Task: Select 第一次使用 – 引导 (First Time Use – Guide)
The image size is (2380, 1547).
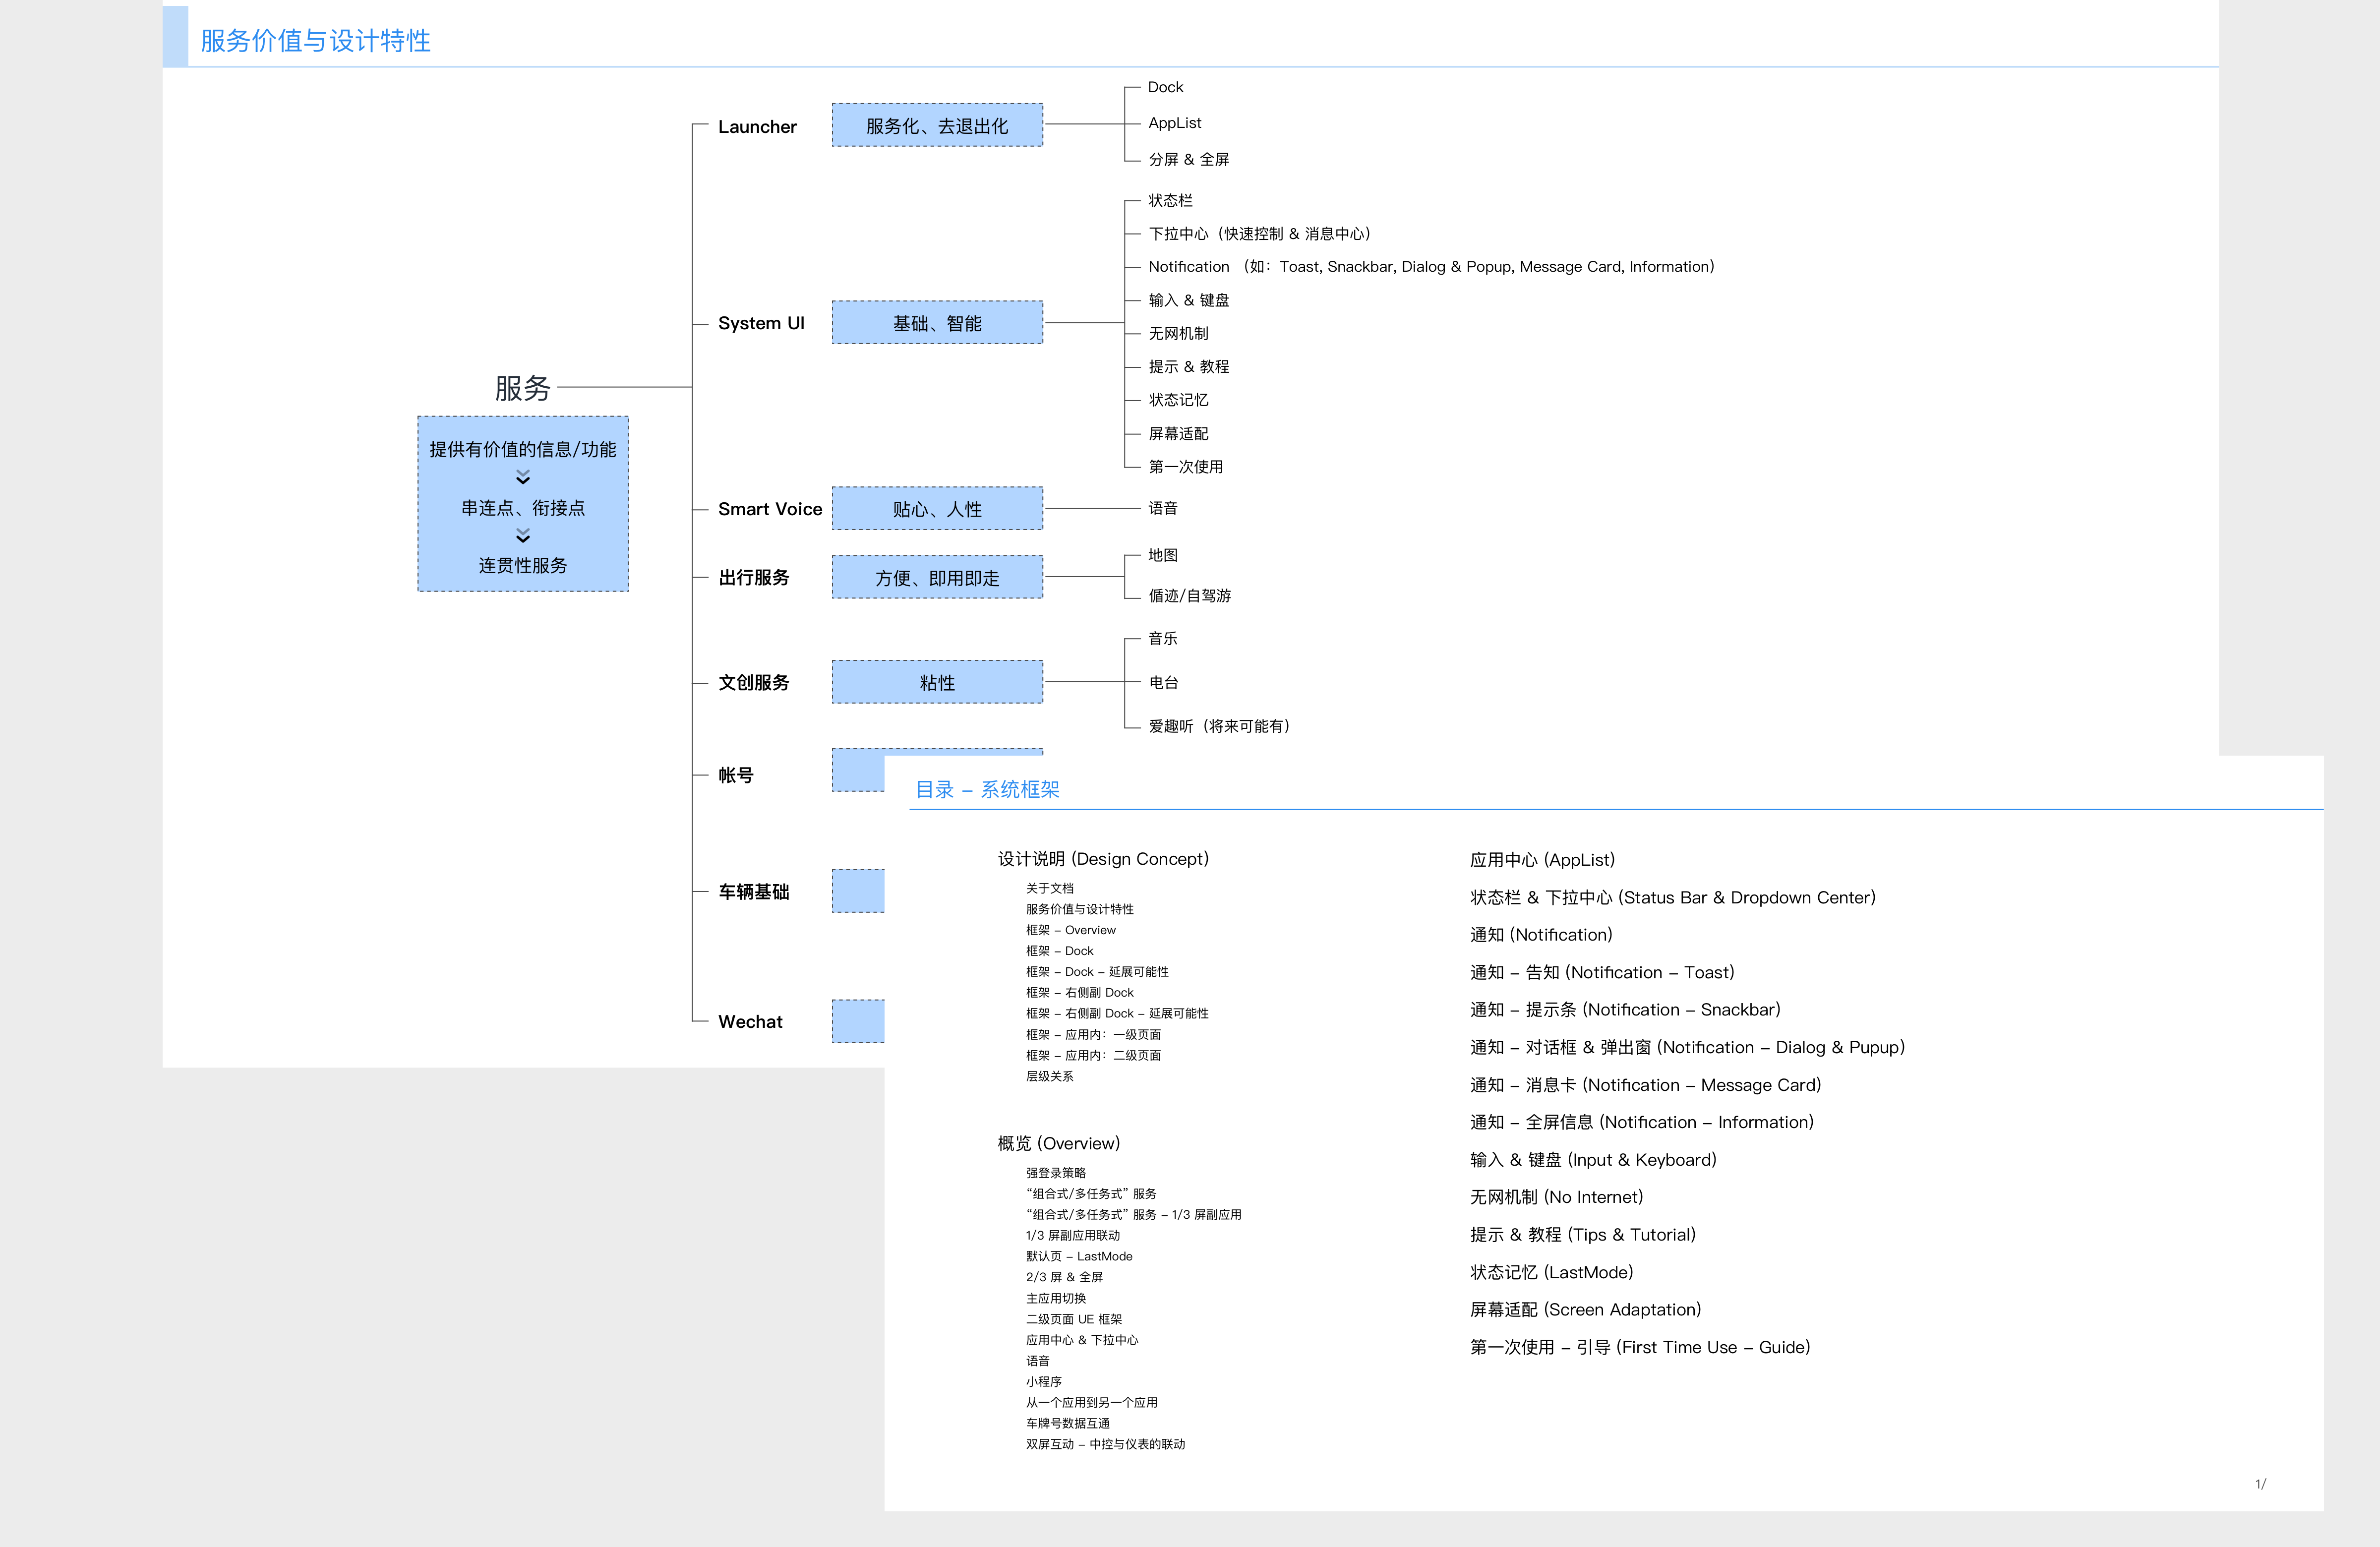Action: [x=1640, y=1347]
